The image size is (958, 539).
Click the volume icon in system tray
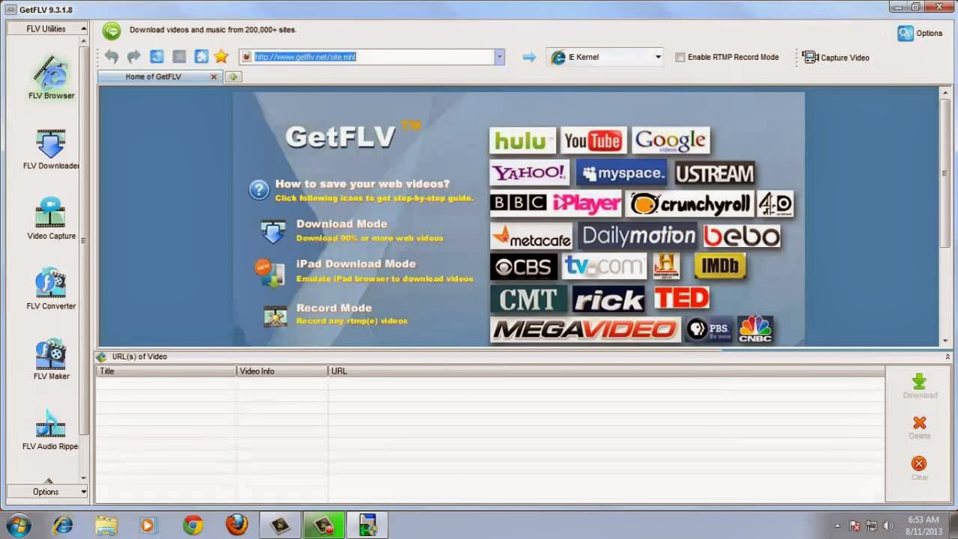pos(888,526)
